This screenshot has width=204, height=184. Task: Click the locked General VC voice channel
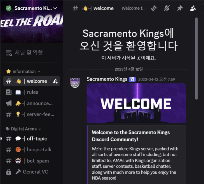pos(31,172)
